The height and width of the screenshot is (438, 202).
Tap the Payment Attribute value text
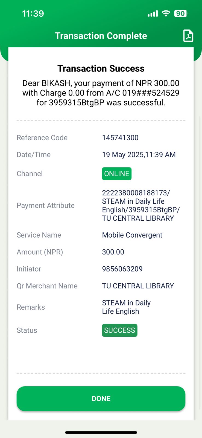(140, 206)
